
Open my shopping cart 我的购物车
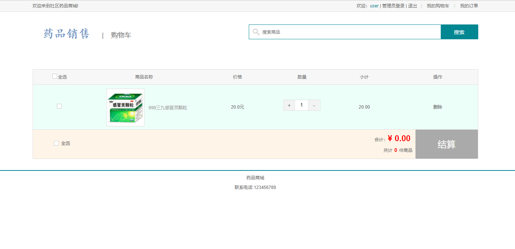437,6
